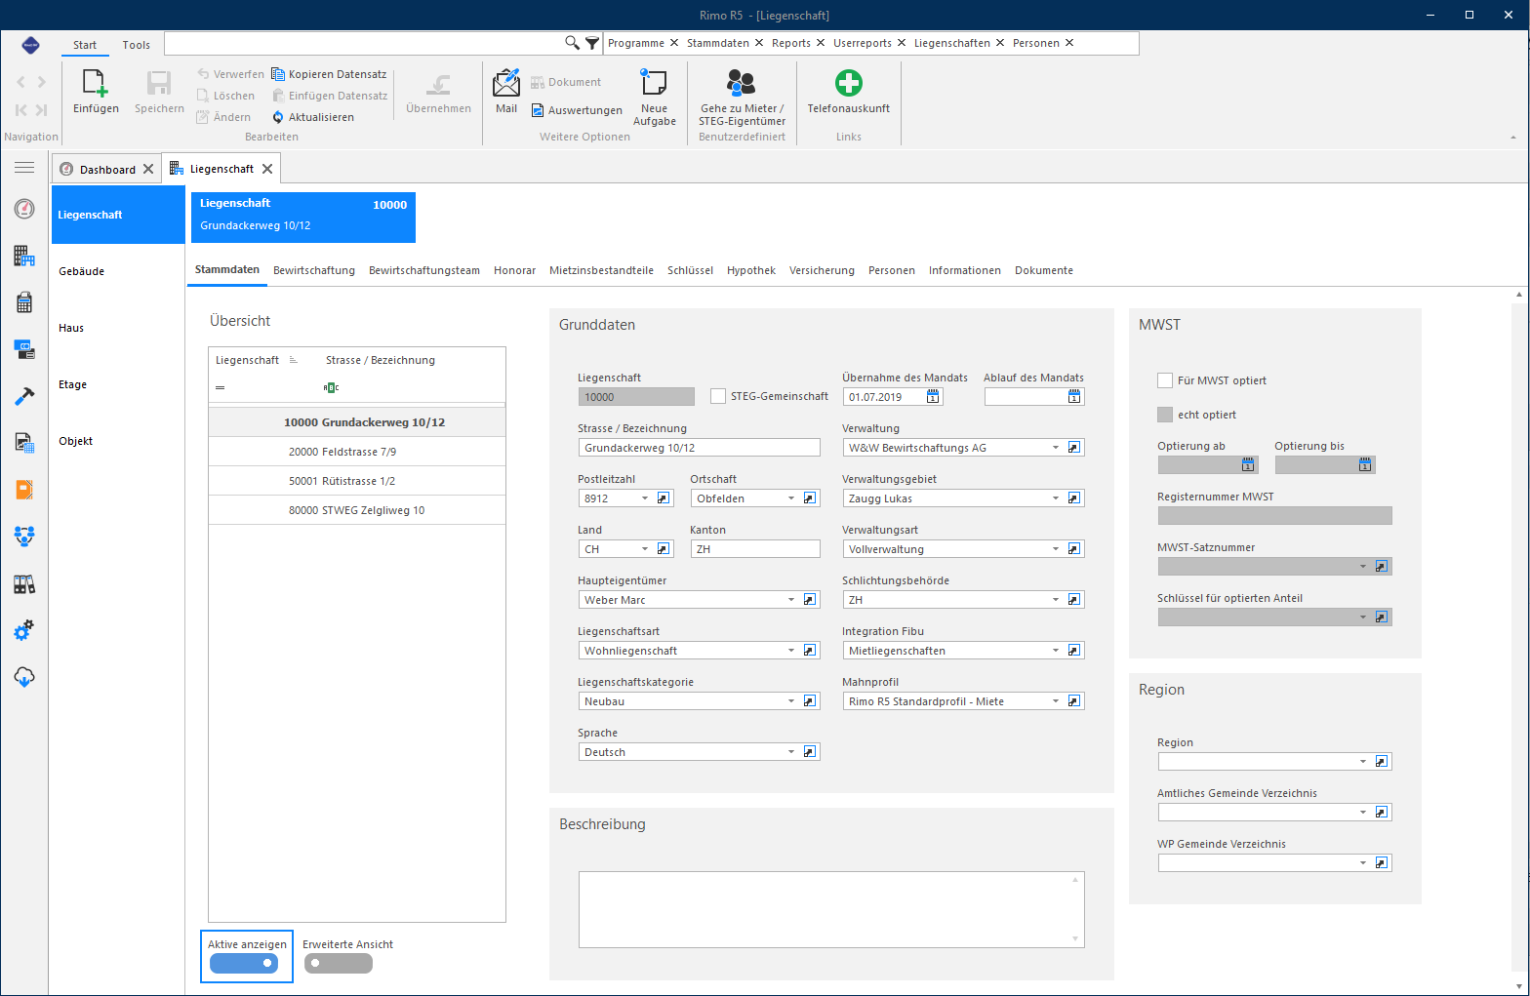Expand the Haupteigentümer dropdown
The image size is (1530, 996).
click(791, 600)
